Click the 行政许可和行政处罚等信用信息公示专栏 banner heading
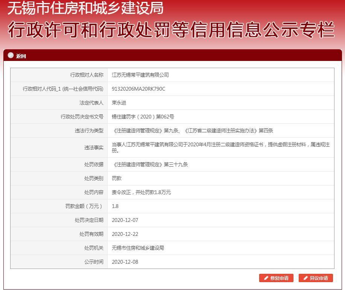Screen dimensions: 345x290 pyautogui.click(x=171, y=30)
